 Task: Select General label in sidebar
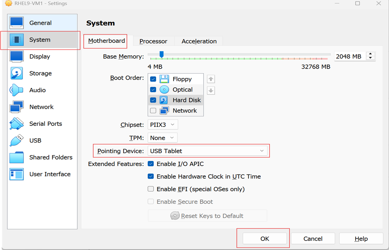pyautogui.click(x=40, y=23)
